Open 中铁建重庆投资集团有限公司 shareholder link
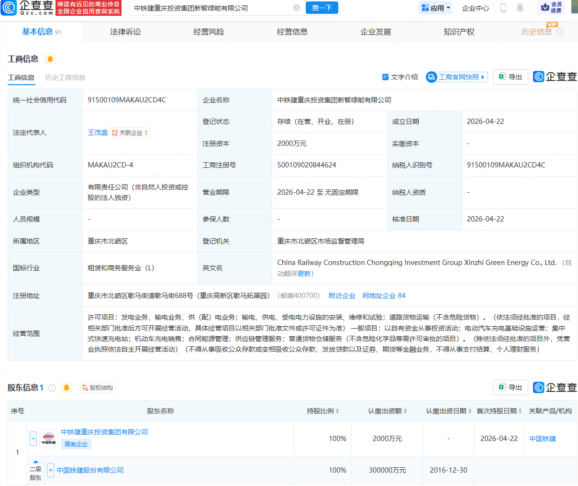This screenshot has width=578, height=486. (x=104, y=432)
